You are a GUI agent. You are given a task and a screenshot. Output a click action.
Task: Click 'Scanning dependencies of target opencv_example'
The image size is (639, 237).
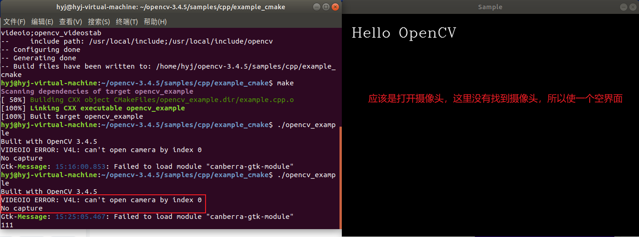(x=97, y=91)
